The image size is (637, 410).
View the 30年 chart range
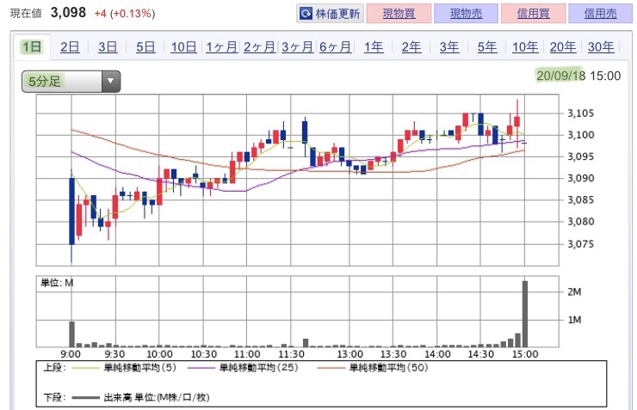(x=601, y=47)
